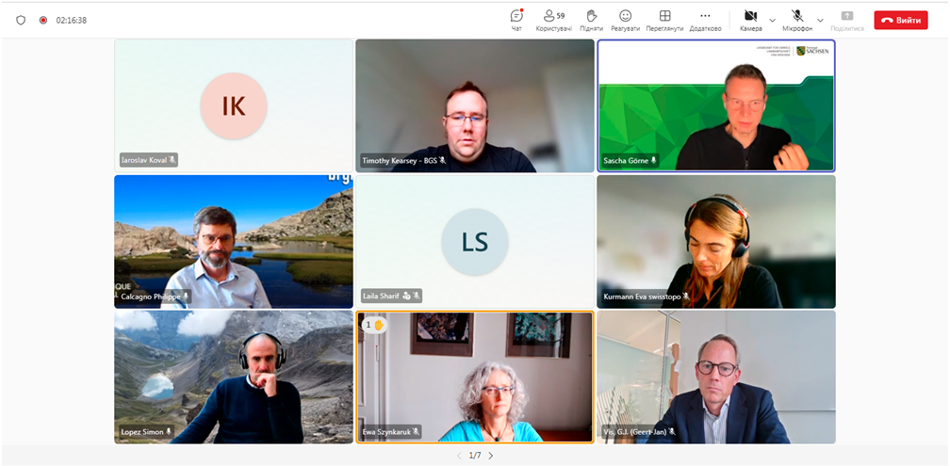Image resolution: width=950 pixels, height=466 pixels.
Task: Click the shield security icon
Action: point(21,20)
